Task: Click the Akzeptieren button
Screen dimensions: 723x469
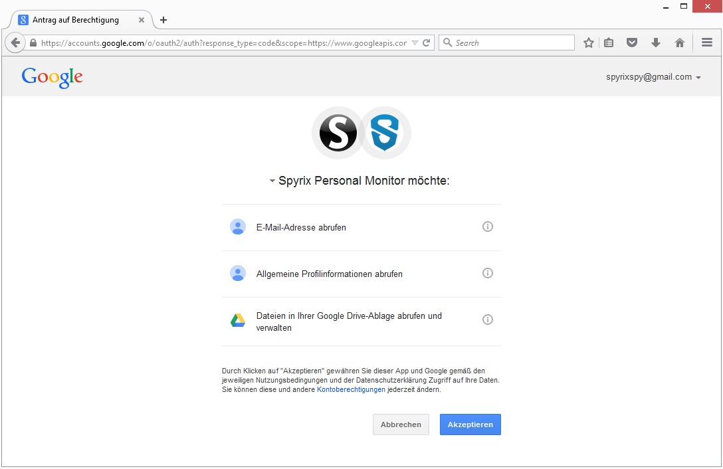Action: [470, 424]
